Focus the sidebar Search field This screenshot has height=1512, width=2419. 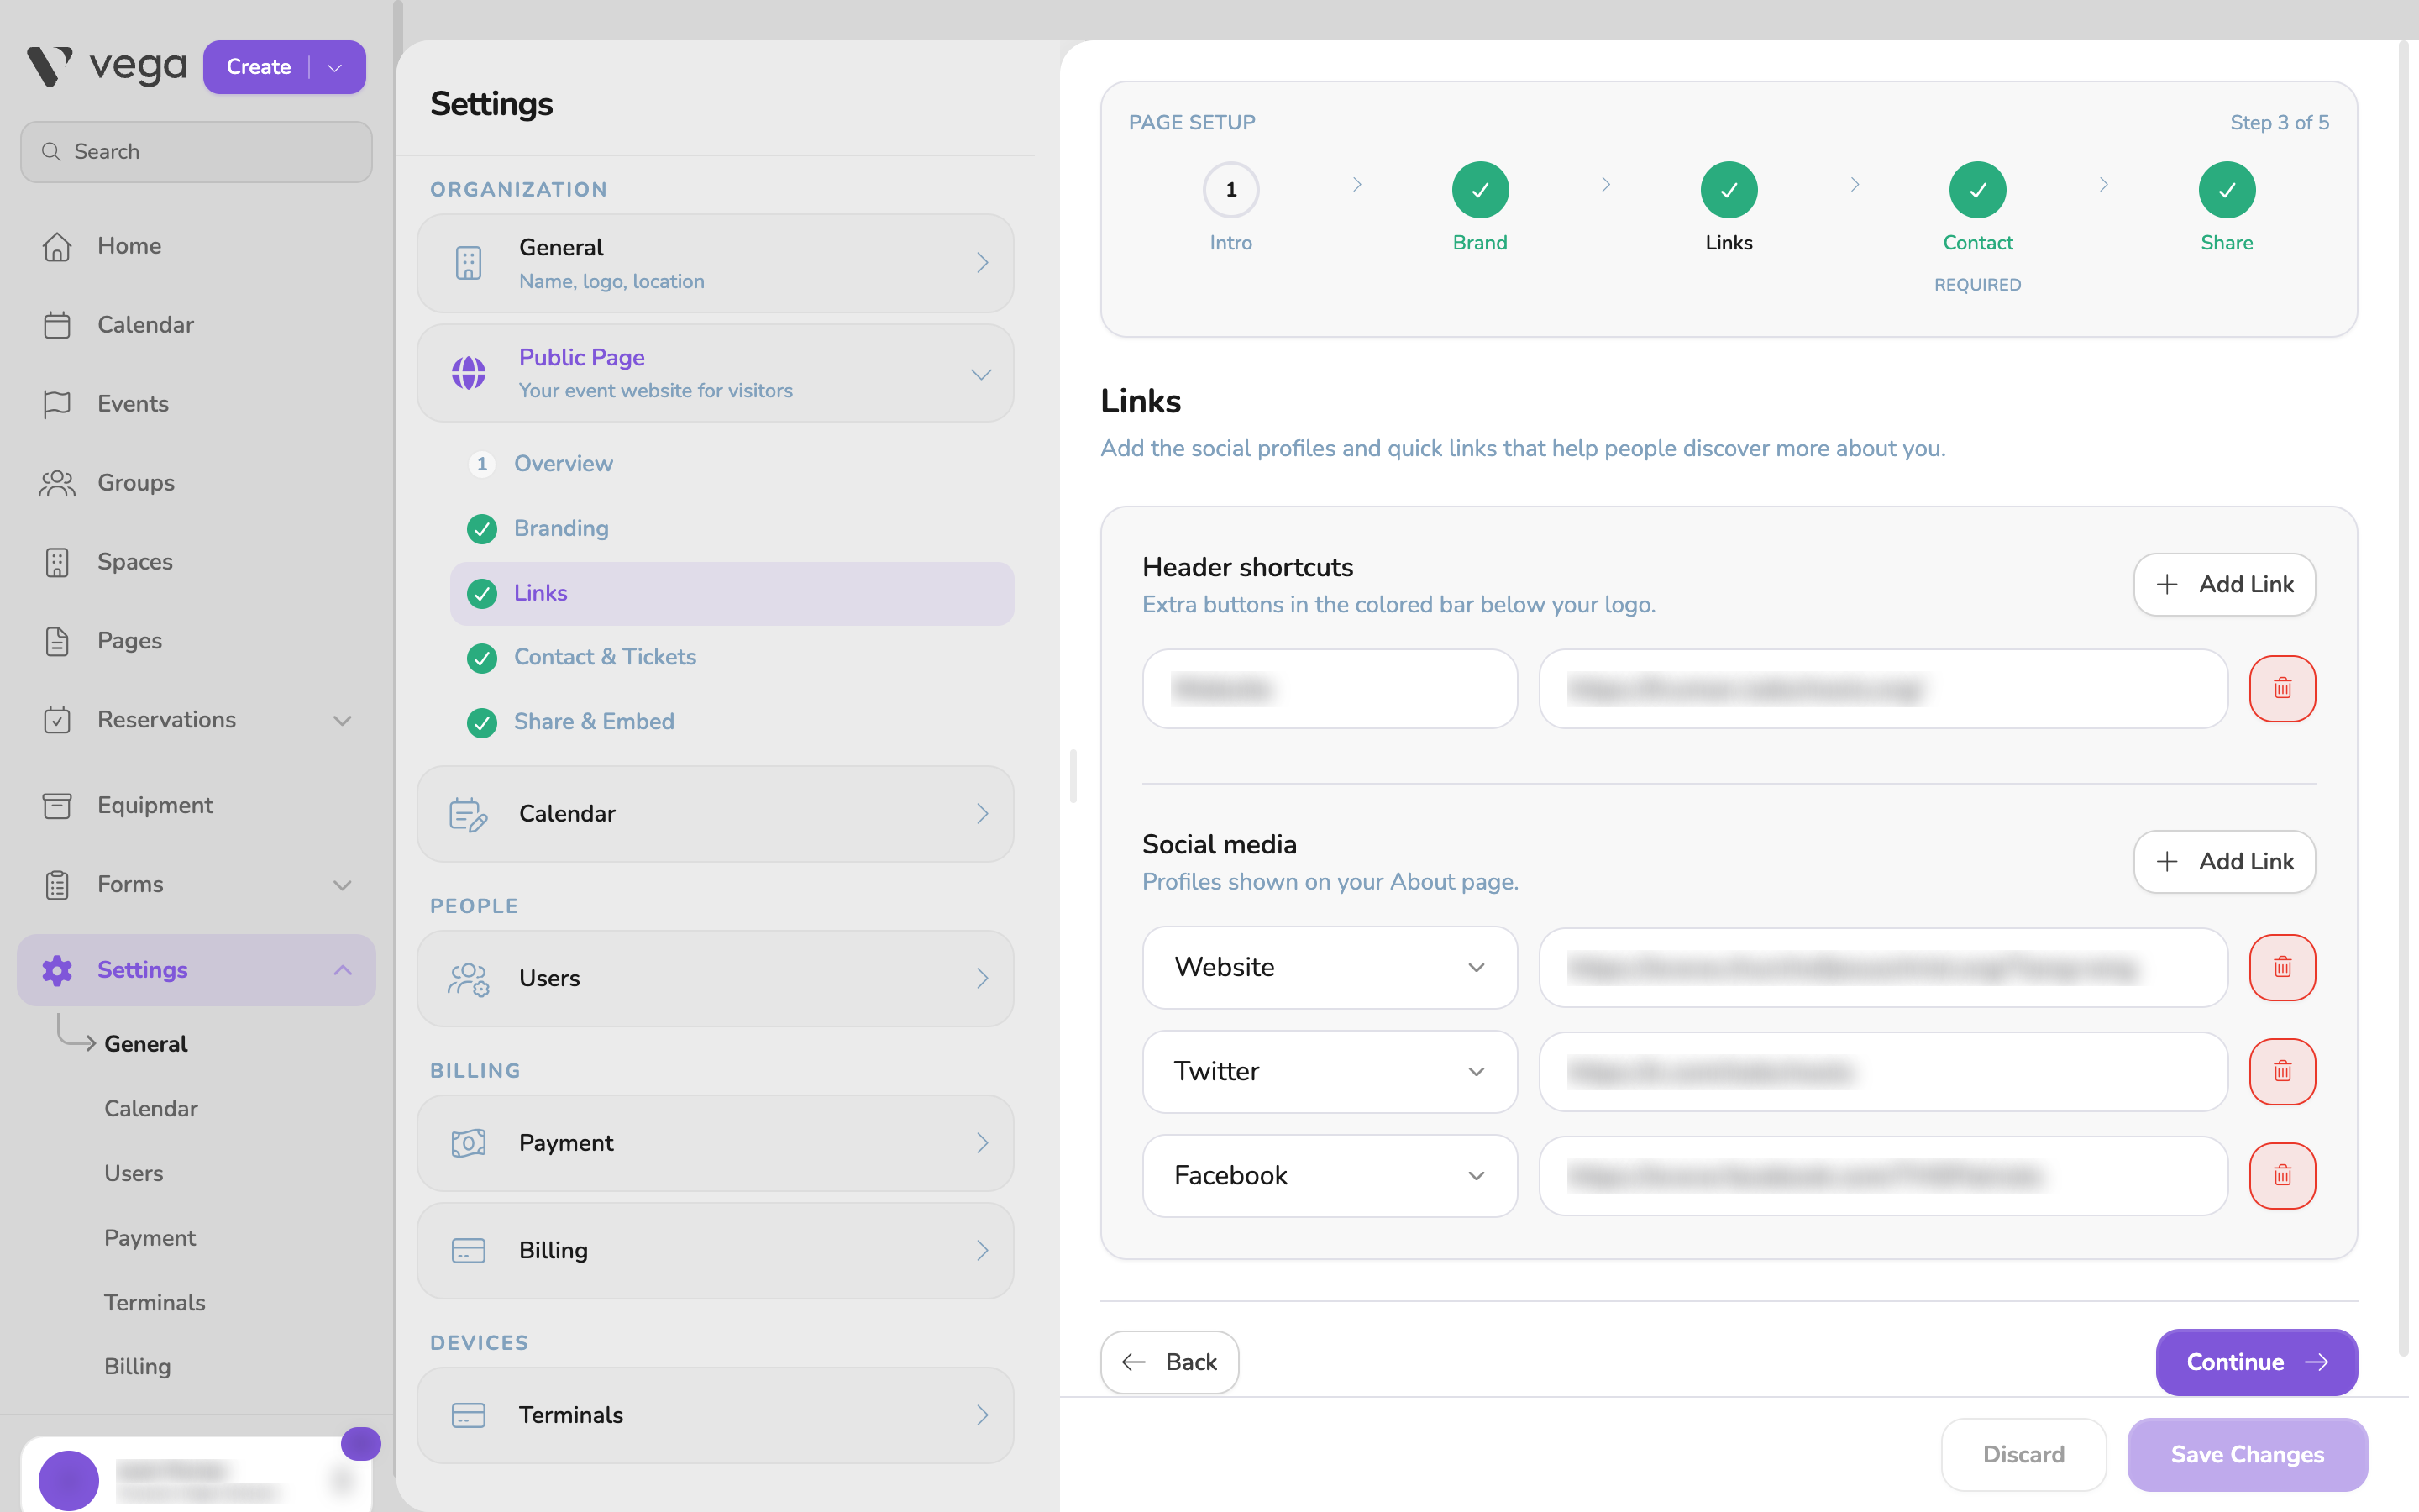[197, 152]
